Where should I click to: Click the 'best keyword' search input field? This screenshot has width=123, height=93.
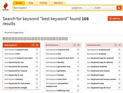click(42, 8)
